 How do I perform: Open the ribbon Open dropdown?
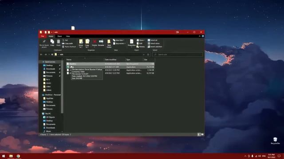(141, 40)
